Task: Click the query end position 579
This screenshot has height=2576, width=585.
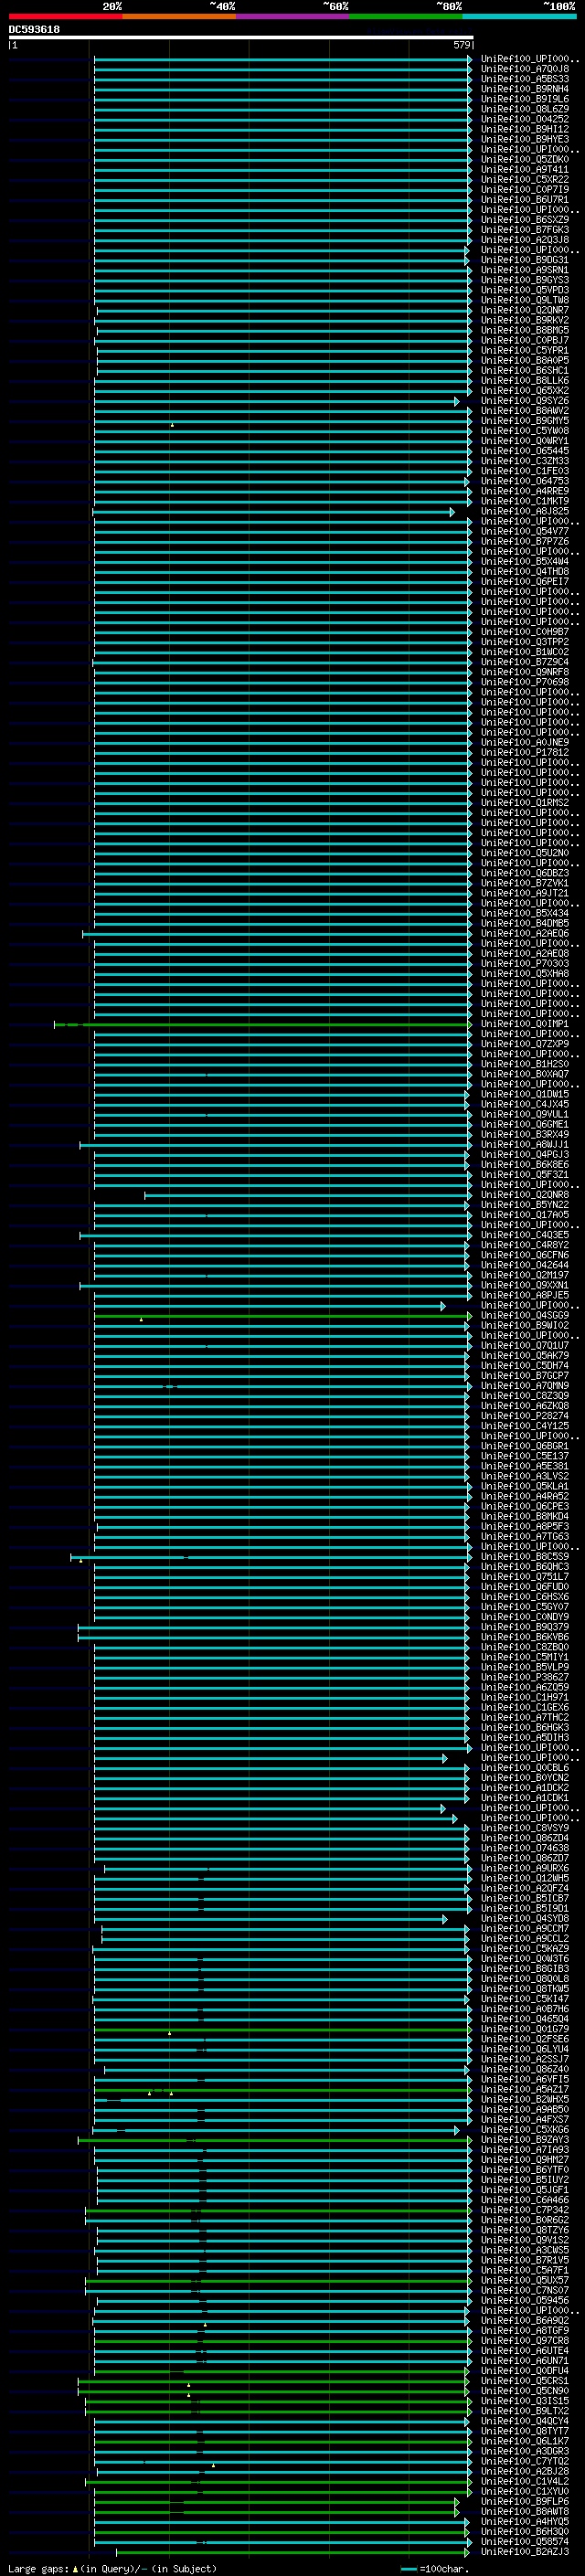Action: [462, 45]
